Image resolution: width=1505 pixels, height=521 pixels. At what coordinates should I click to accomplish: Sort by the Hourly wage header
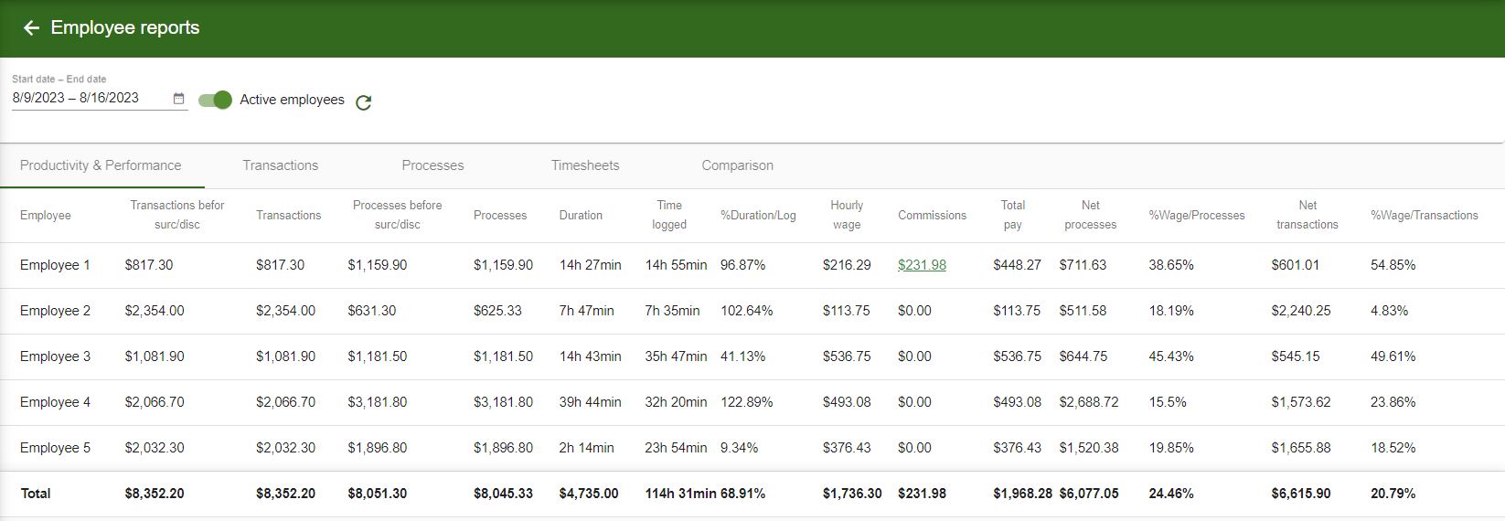pos(847,215)
